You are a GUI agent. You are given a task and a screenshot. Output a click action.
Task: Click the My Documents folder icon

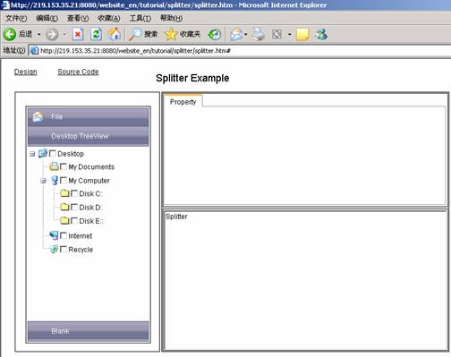point(54,166)
